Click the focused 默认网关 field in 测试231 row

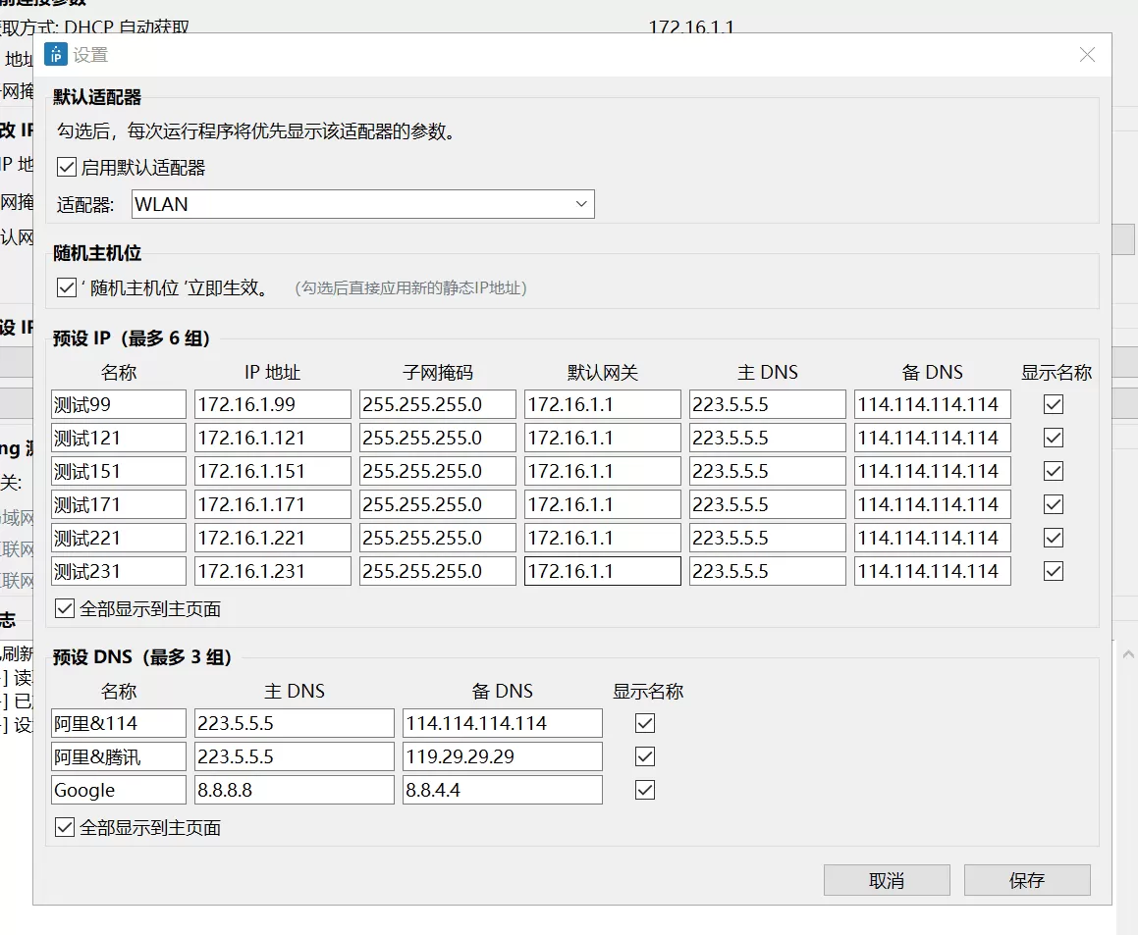tap(603, 571)
